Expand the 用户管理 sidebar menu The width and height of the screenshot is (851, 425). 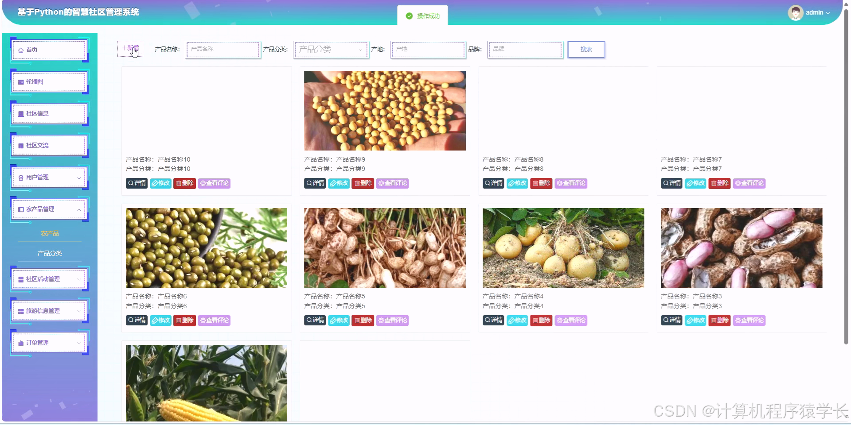pyautogui.click(x=49, y=177)
